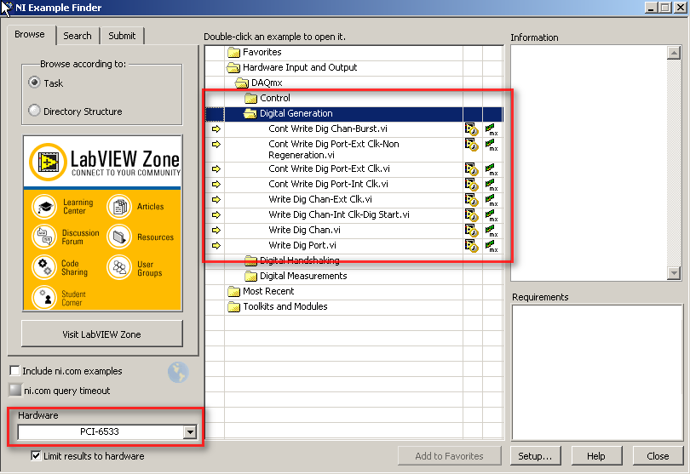The height and width of the screenshot is (474, 690).
Task: Switch to the Browse tab
Action: 30,34
